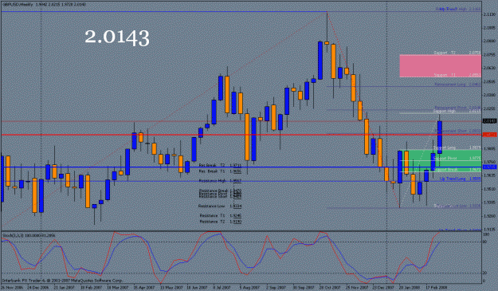The image size is (498, 291).
Task: Click the red price tag on the price axis
Action: (x=489, y=135)
